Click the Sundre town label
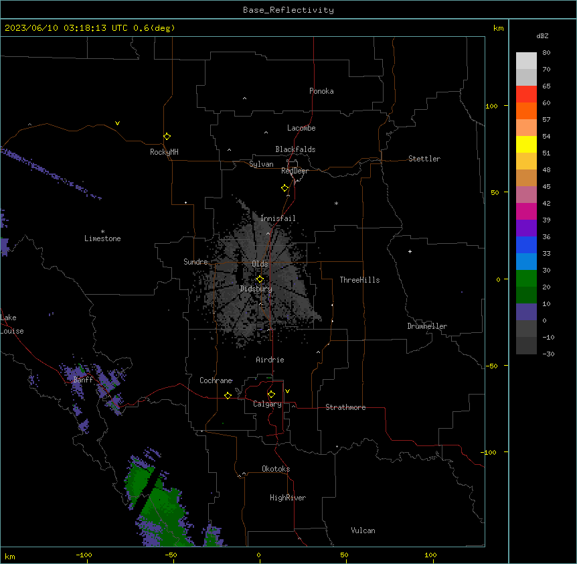 click(195, 262)
